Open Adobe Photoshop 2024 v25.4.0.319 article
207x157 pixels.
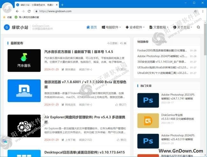pyautogui.click(x=178, y=137)
